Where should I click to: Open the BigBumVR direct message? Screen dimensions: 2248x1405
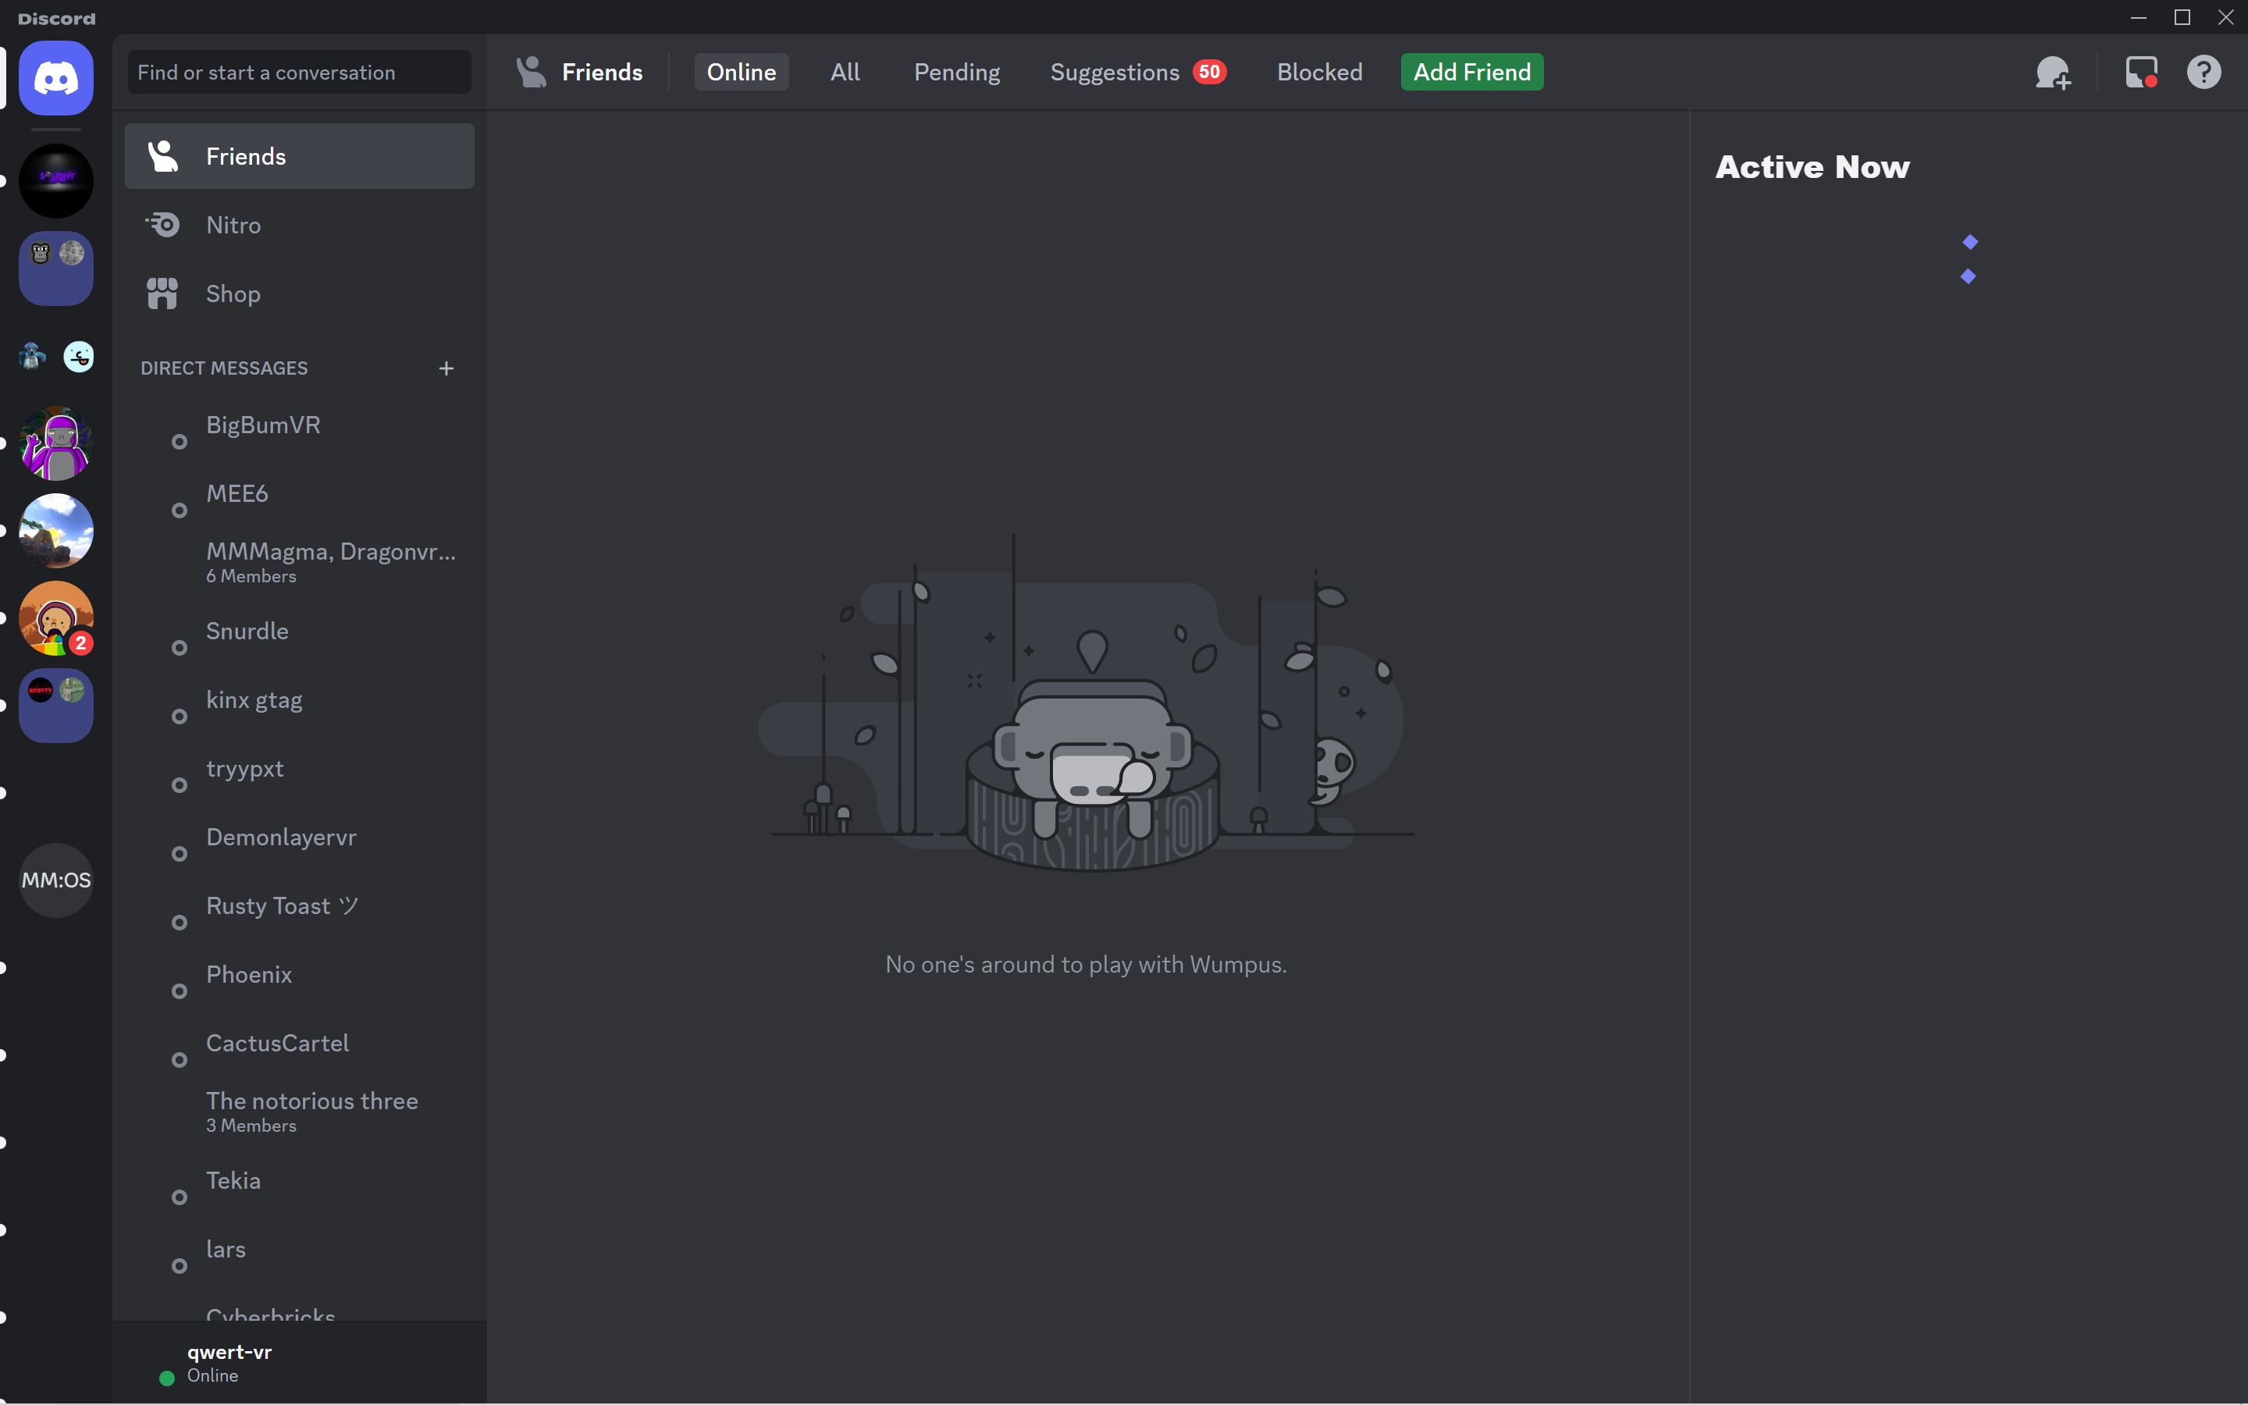263,425
